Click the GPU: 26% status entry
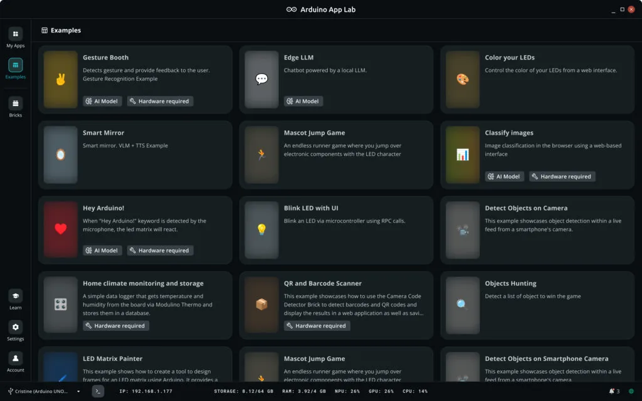642x401 pixels. 381,391
